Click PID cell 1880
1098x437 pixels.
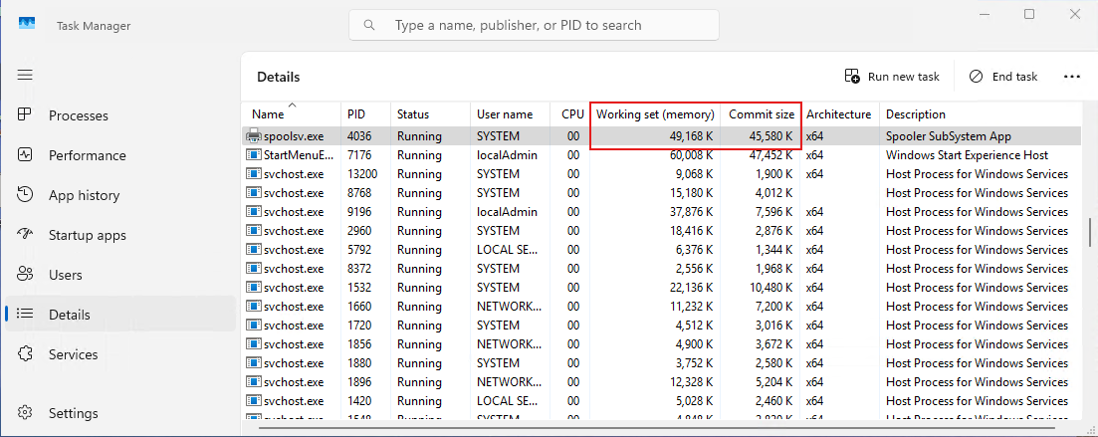[359, 363]
